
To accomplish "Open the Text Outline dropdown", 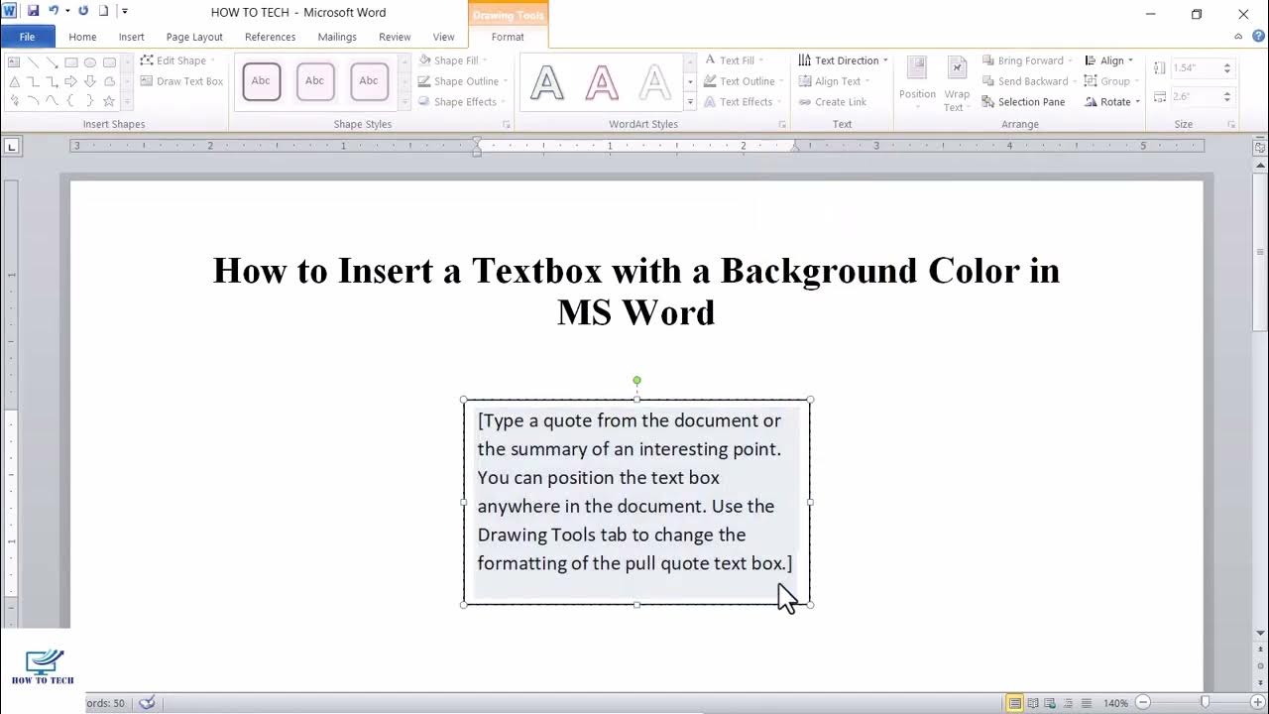I will (744, 81).
